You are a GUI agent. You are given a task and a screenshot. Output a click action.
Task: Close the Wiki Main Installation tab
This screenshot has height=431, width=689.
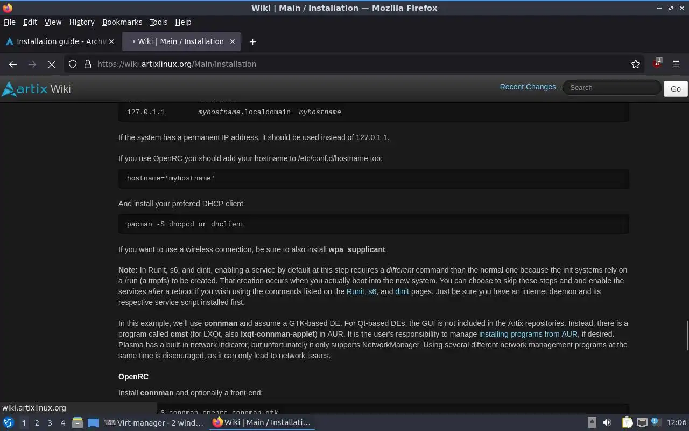click(x=233, y=41)
